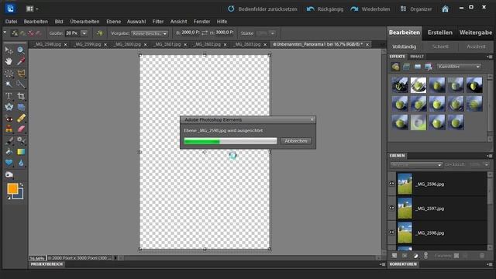Screen dimensions: 496x279
Task: Open the layer blend mode dropdown
Action: point(416,165)
